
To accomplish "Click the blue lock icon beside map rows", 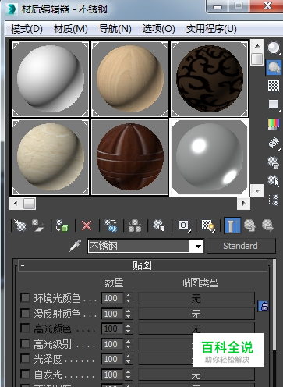I will click(x=264, y=306).
